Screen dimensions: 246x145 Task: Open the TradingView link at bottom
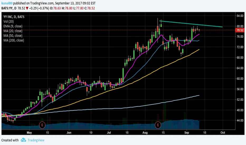[36, 140]
